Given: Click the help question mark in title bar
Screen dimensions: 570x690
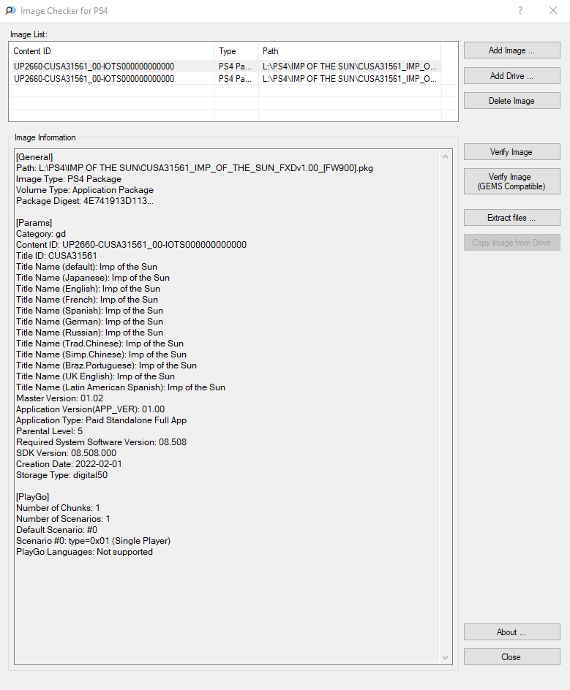Looking at the screenshot, I should tap(520, 10).
